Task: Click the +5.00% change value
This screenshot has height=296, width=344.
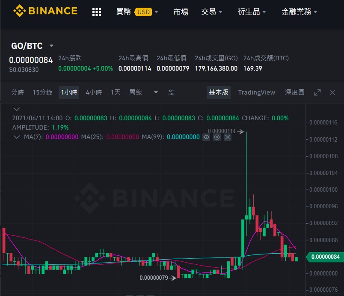Action: pos(103,68)
